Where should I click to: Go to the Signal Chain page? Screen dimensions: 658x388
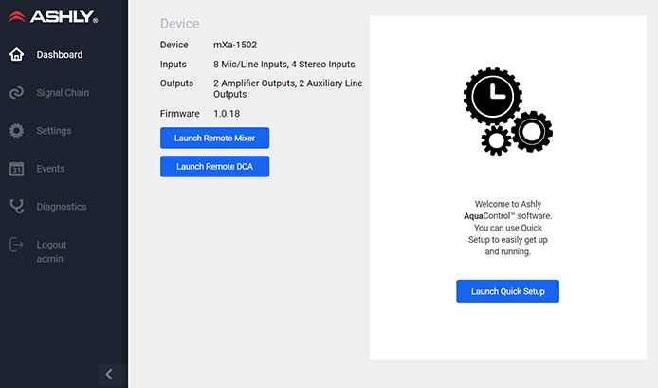(x=63, y=93)
